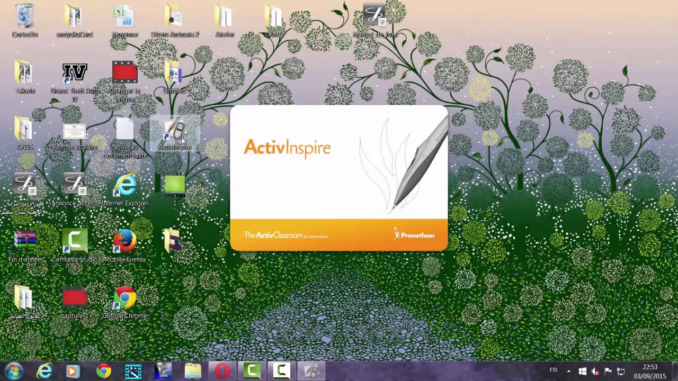
Task: Open the Opera browser taskbar button
Action: point(222,371)
